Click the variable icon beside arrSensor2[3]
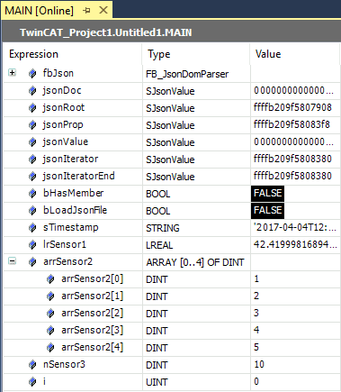 tap(50, 331)
